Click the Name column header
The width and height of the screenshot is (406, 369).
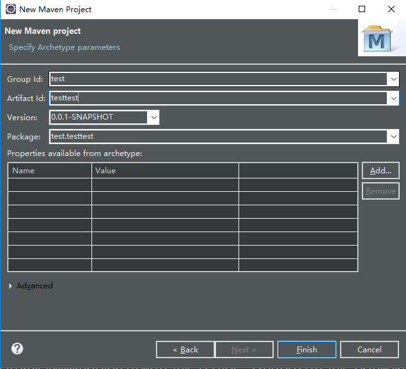click(50, 171)
